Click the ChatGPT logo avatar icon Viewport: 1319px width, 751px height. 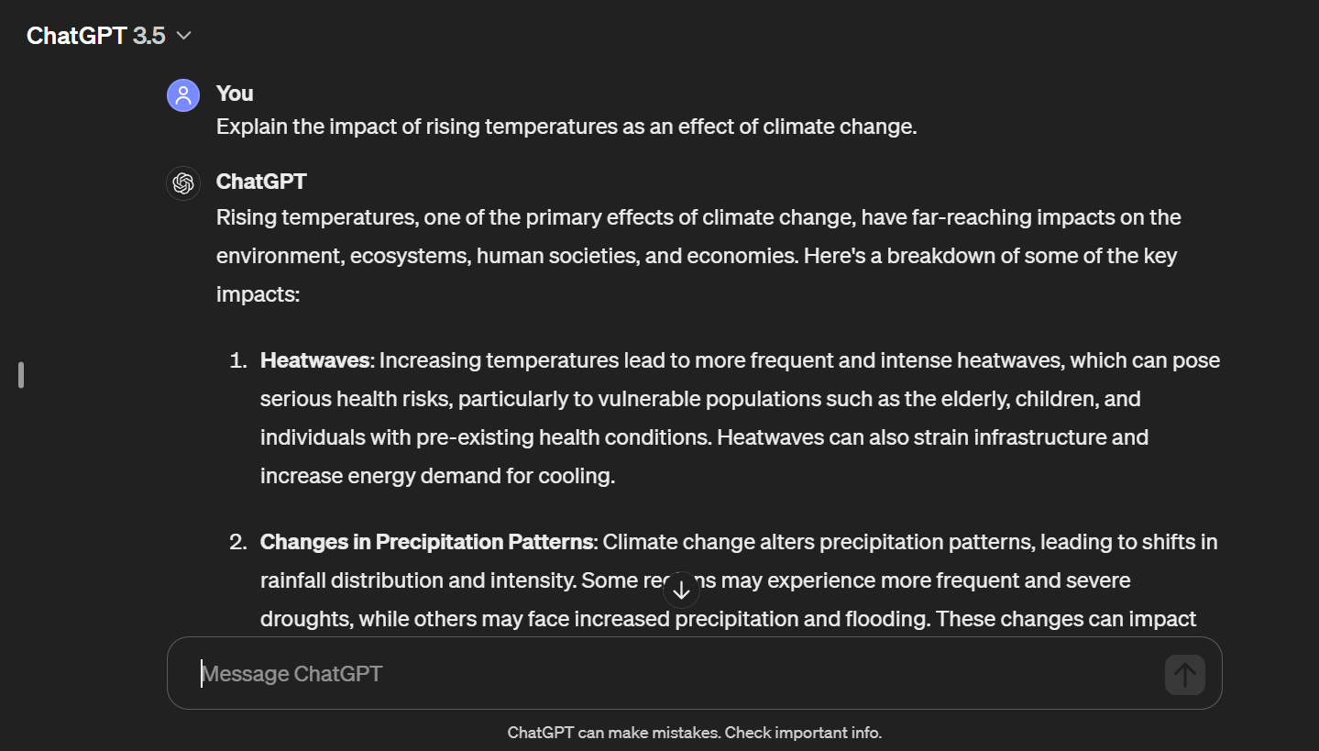coord(183,182)
